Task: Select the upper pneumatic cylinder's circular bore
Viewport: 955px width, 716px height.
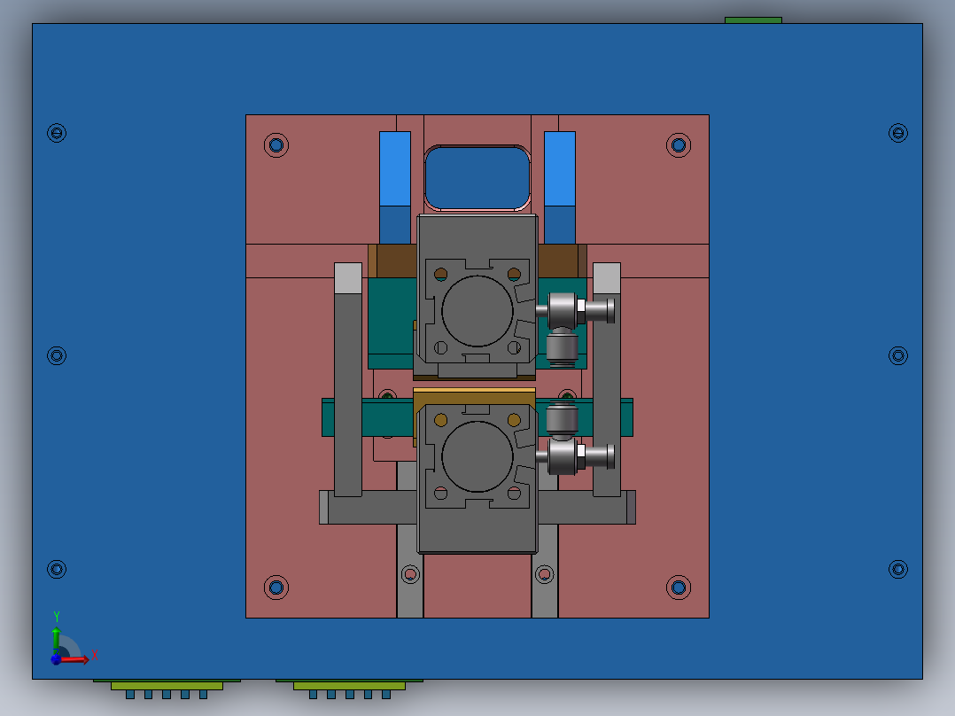Action: (x=477, y=311)
